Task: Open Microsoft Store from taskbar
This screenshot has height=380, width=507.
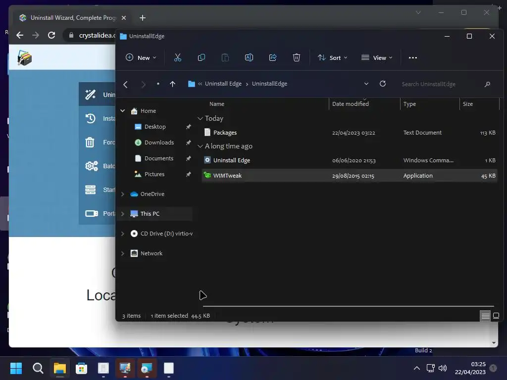Action: coord(82,368)
